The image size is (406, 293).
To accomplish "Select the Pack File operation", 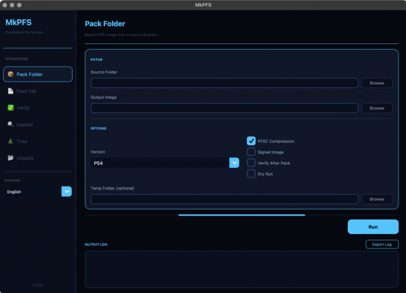I will tap(38, 91).
